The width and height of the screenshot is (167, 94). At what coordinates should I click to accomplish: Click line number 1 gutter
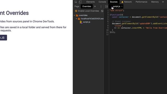[108, 10]
